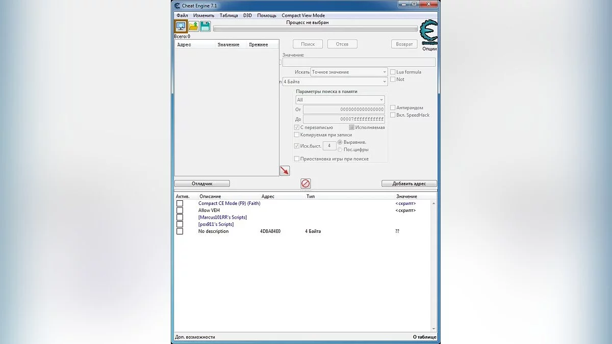612x344 pixels.
Task: Check the [pox911's Scripts] entry box
Action: pyautogui.click(x=180, y=224)
